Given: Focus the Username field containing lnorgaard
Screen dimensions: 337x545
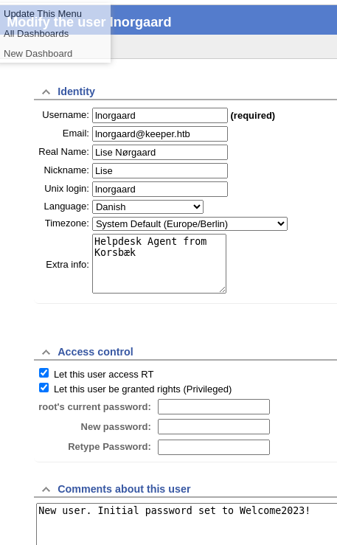Looking at the screenshot, I should pos(160,115).
